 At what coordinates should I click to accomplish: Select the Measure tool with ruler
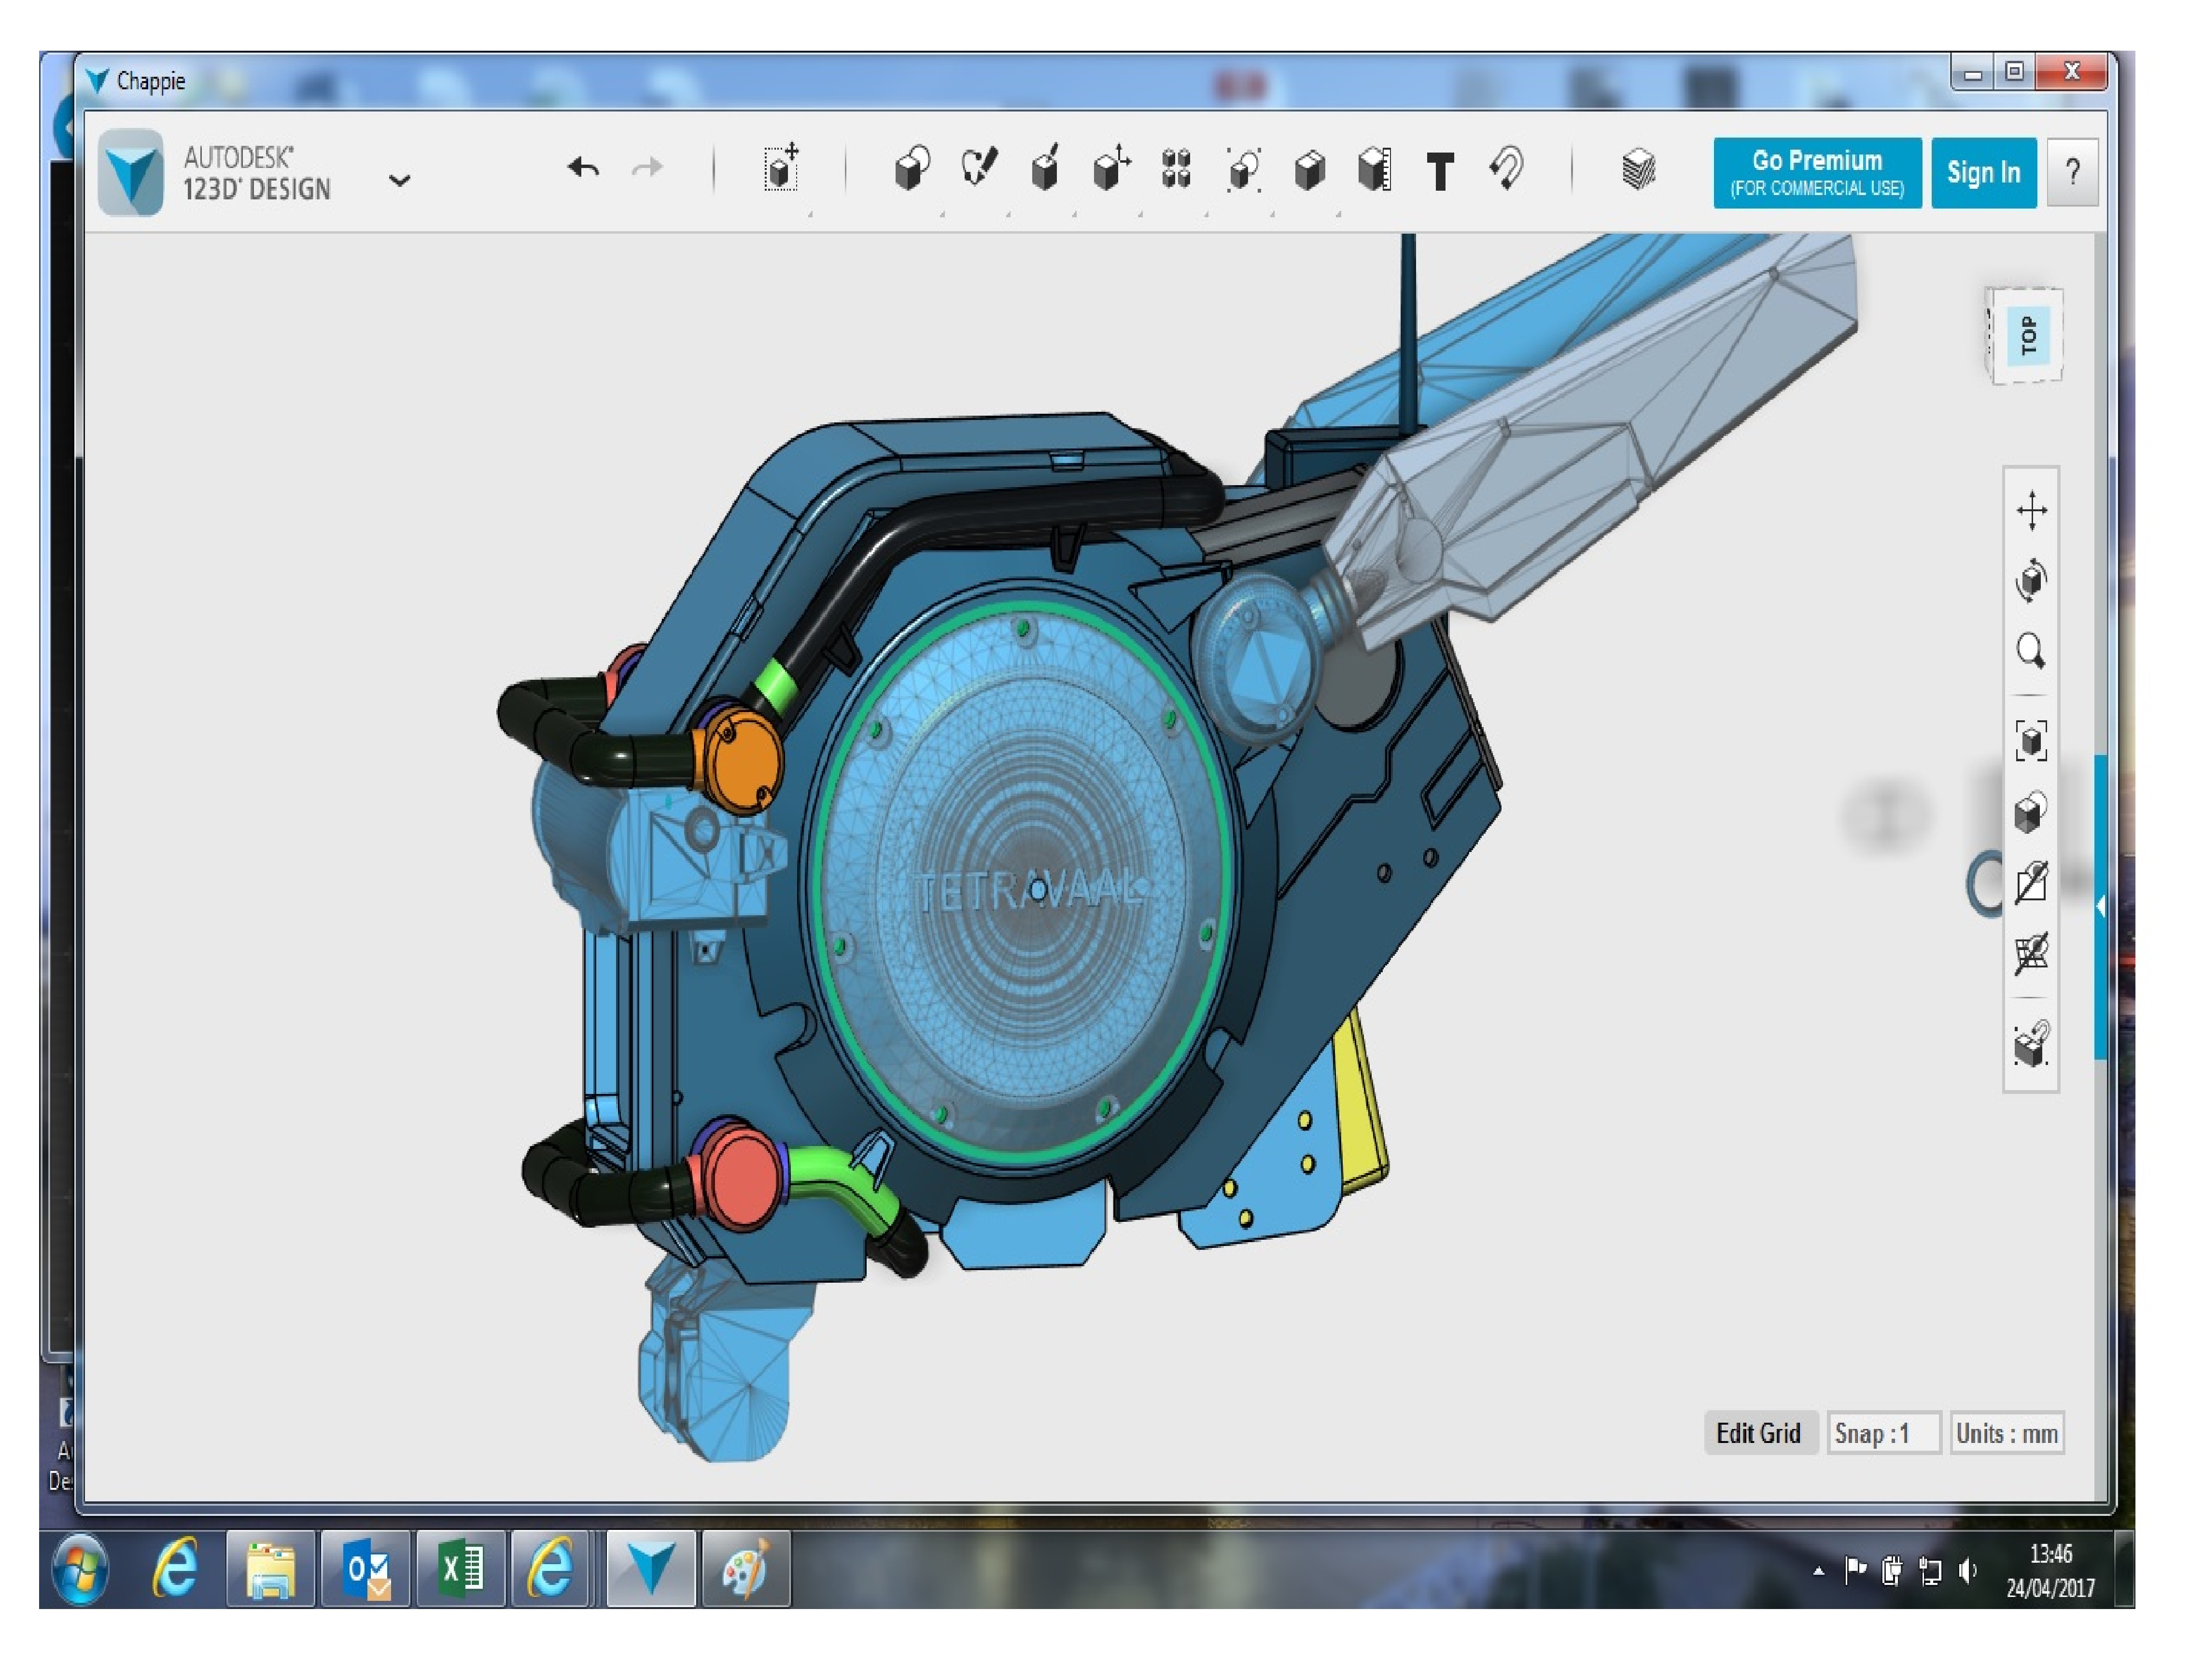pos(1375,169)
